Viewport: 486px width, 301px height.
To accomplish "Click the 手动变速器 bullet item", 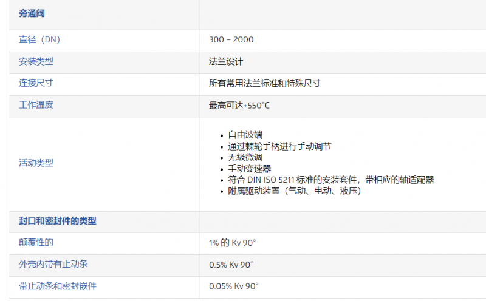I will tap(249, 169).
